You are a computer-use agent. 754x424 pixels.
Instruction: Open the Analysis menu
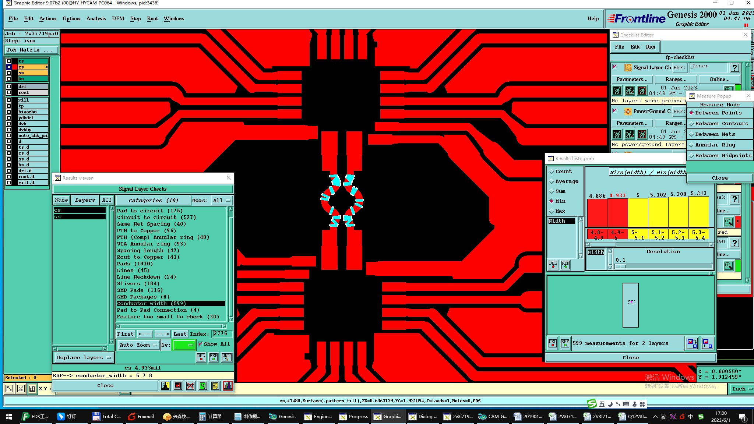pos(96,18)
